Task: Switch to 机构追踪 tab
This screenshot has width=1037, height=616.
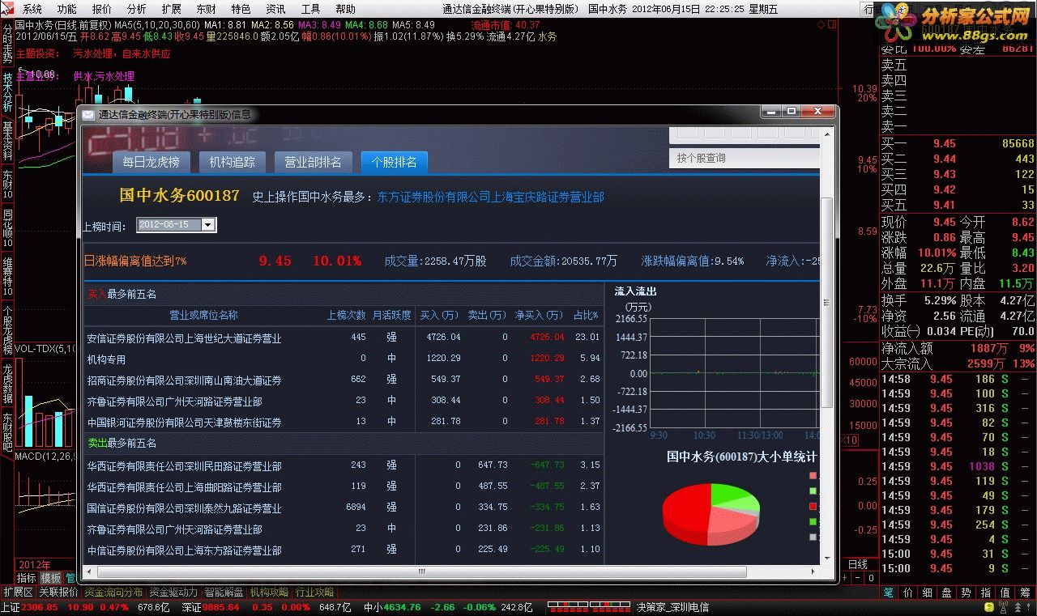Action: pos(233,162)
